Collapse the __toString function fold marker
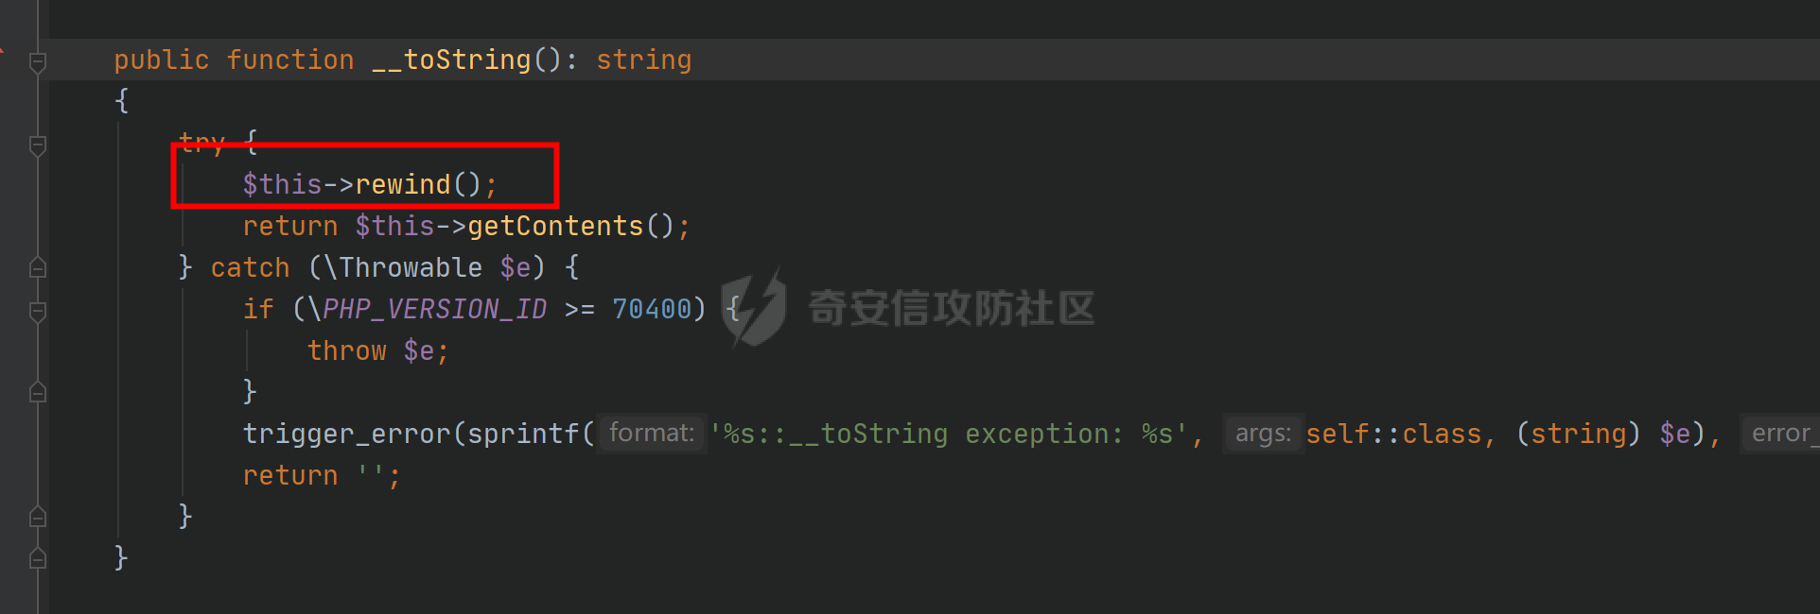The image size is (1820, 614). (x=38, y=62)
